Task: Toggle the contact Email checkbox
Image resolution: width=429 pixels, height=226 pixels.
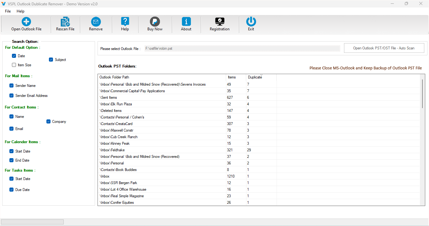Action: 11,129
